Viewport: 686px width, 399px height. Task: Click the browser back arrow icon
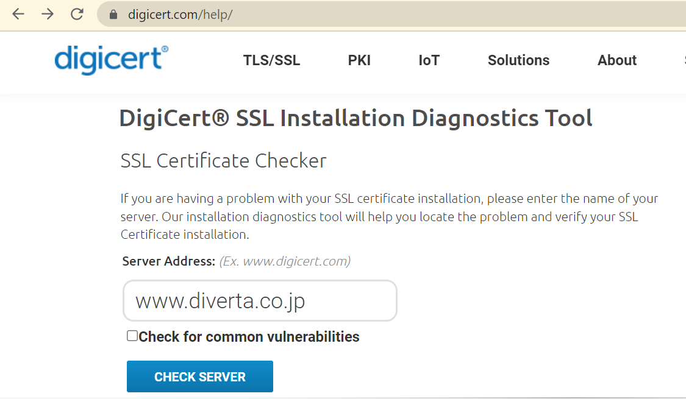tap(18, 15)
